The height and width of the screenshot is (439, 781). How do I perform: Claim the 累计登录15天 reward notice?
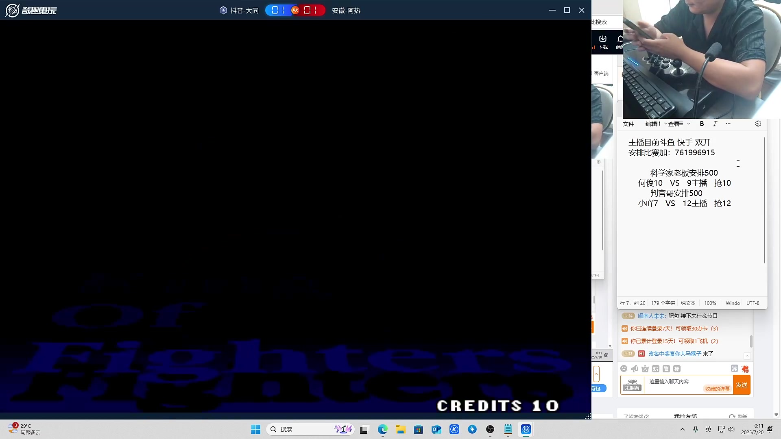[x=674, y=341]
